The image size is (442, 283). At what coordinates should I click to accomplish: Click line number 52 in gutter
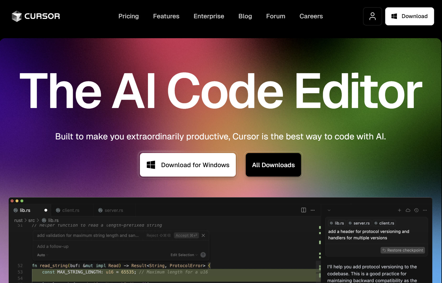pos(20,265)
